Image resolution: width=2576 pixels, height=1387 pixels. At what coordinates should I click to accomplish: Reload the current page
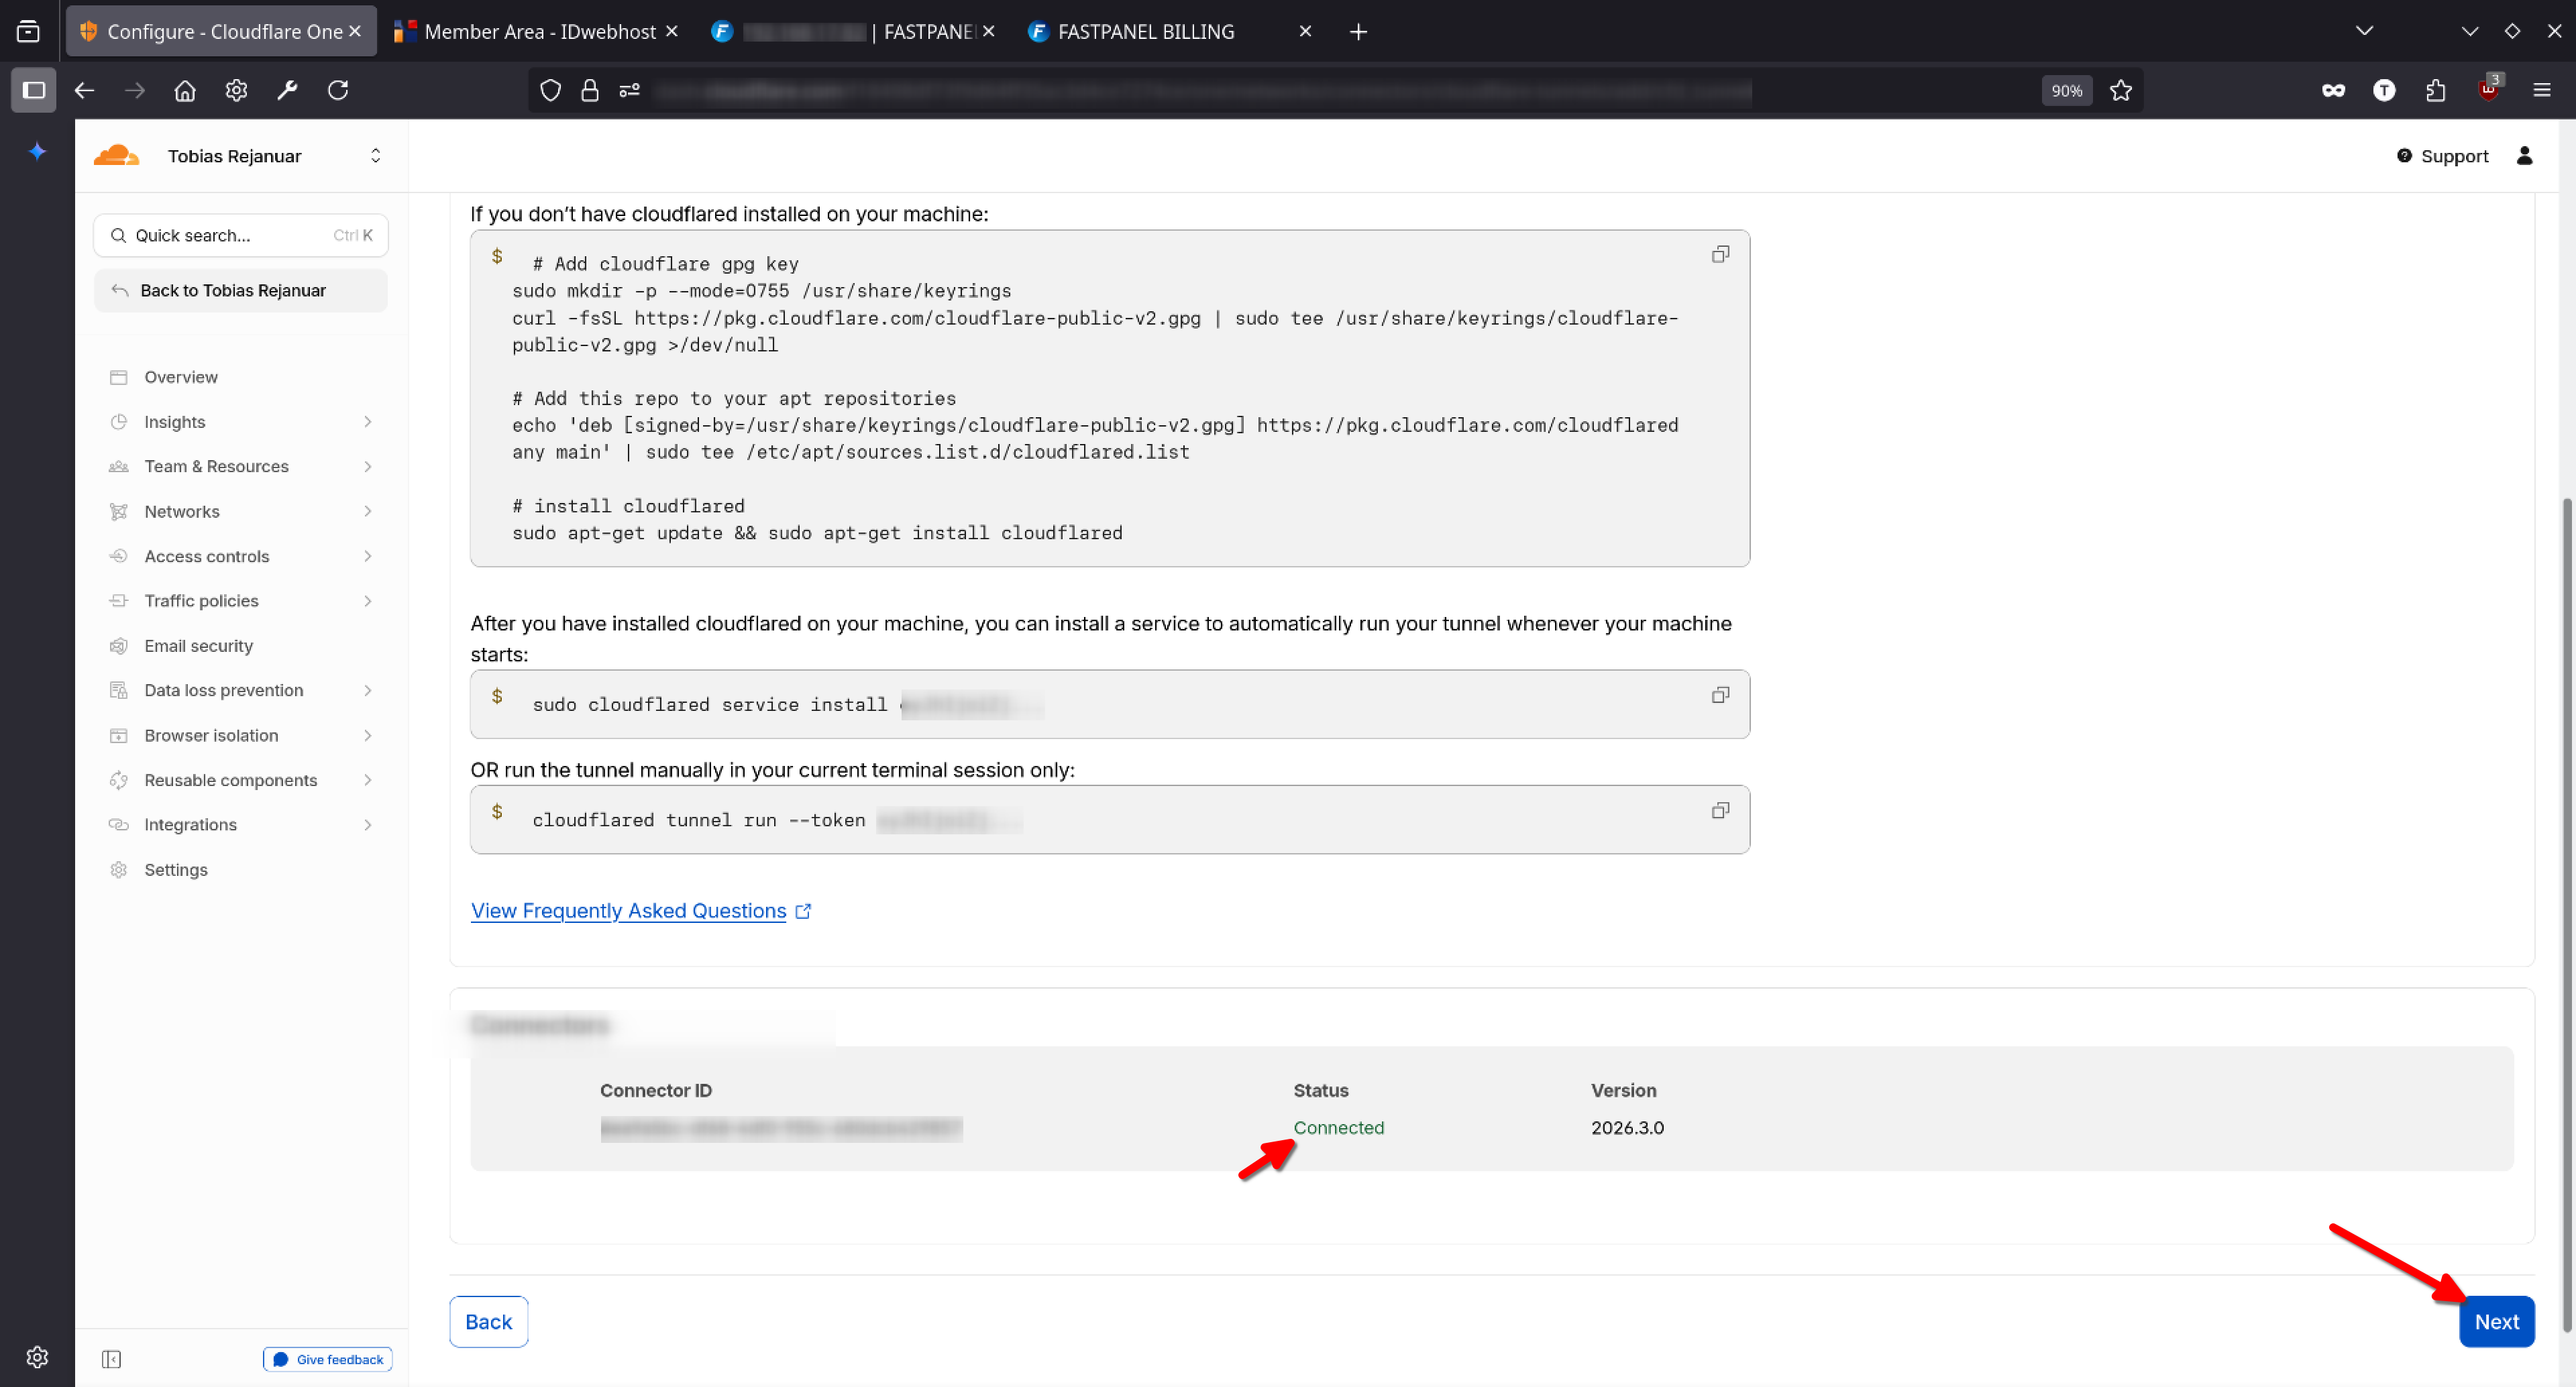[x=338, y=91]
